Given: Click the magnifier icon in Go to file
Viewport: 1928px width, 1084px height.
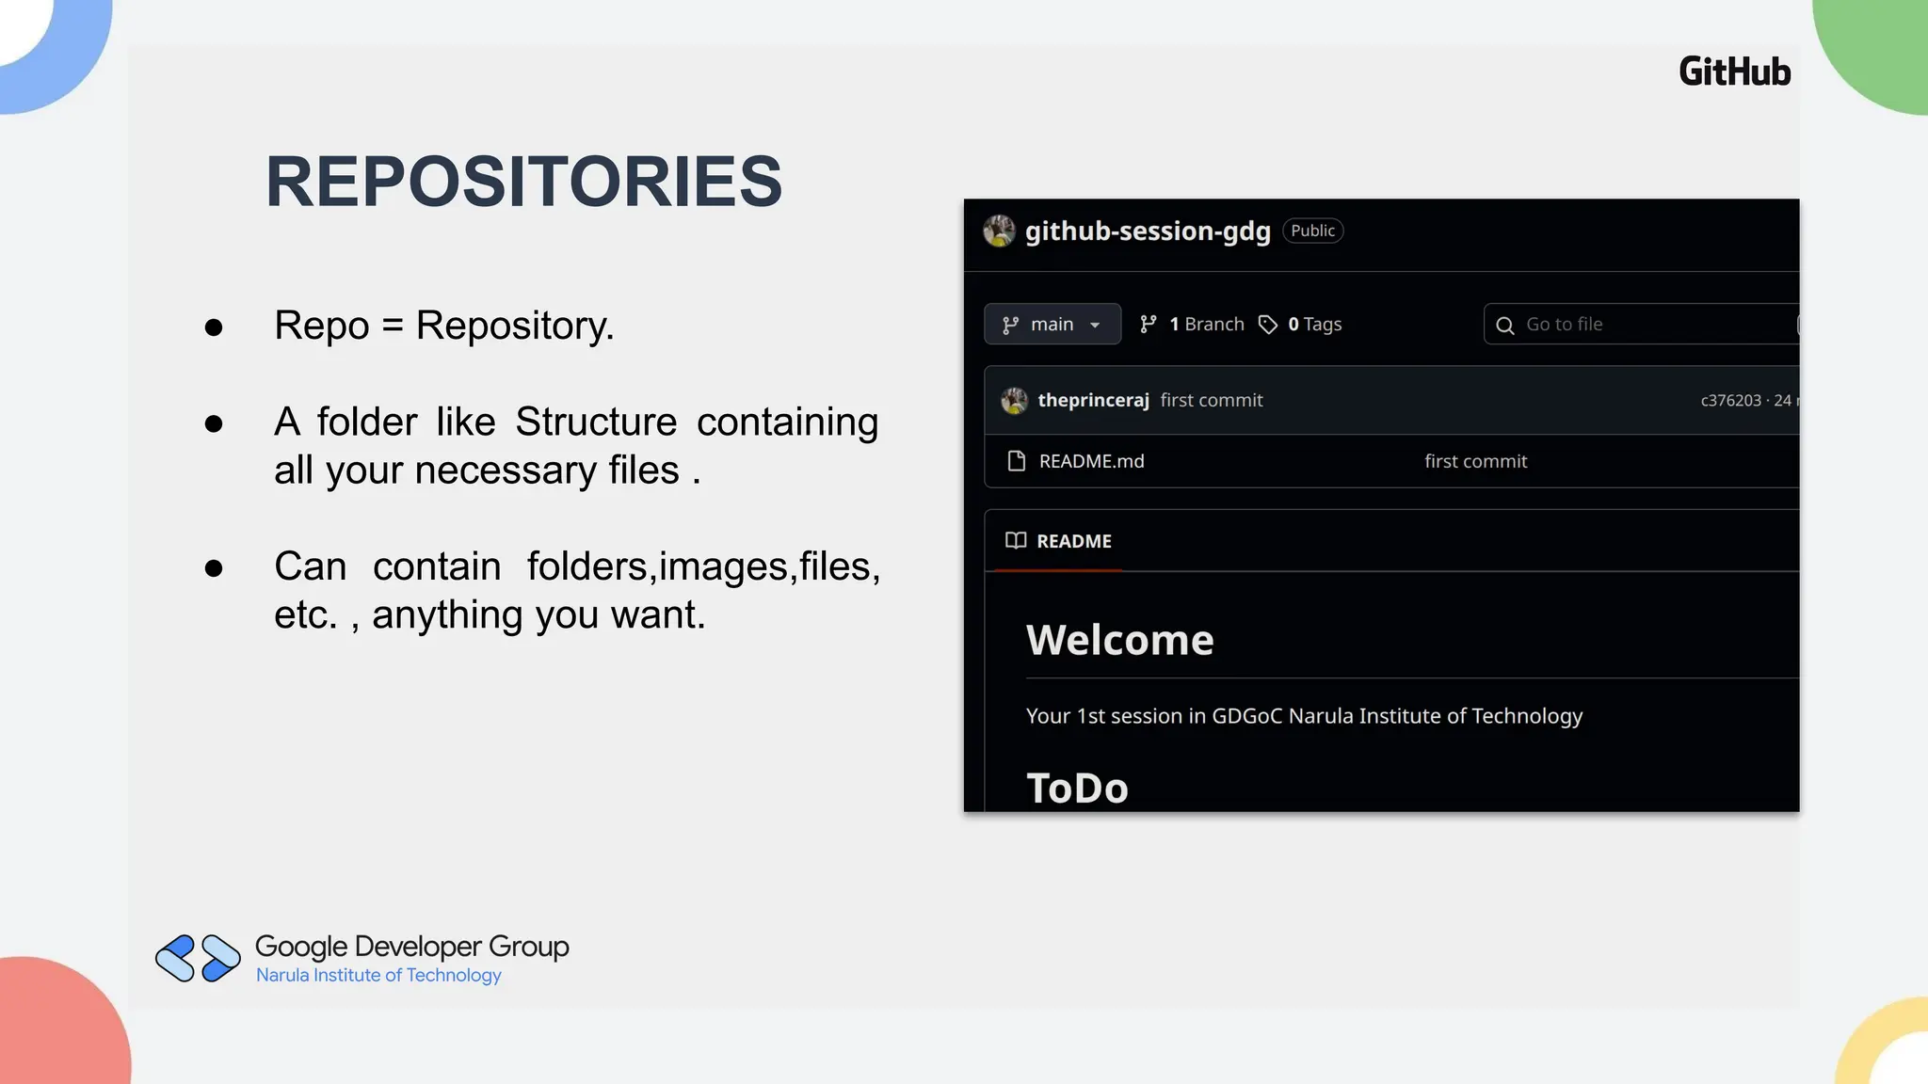Looking at the screenshot, I should (1504, 326).
